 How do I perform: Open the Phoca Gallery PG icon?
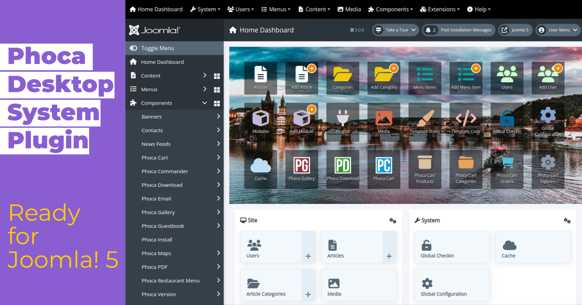[x=302, y=169]
